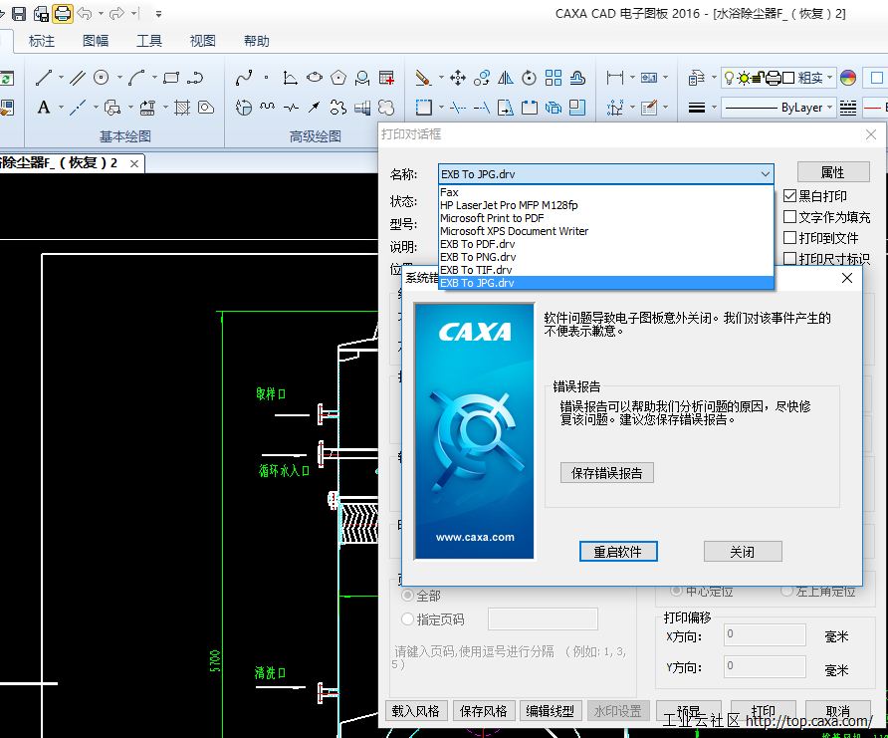Expand the Dimension tool dropdown arrow
This screenshot has width=888, height=738.
[x=632, y=78]
